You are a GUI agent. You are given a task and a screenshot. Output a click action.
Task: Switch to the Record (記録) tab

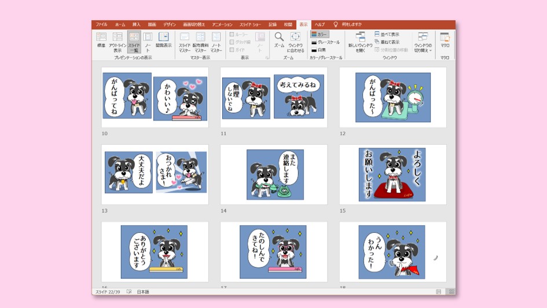coord(273,24)
